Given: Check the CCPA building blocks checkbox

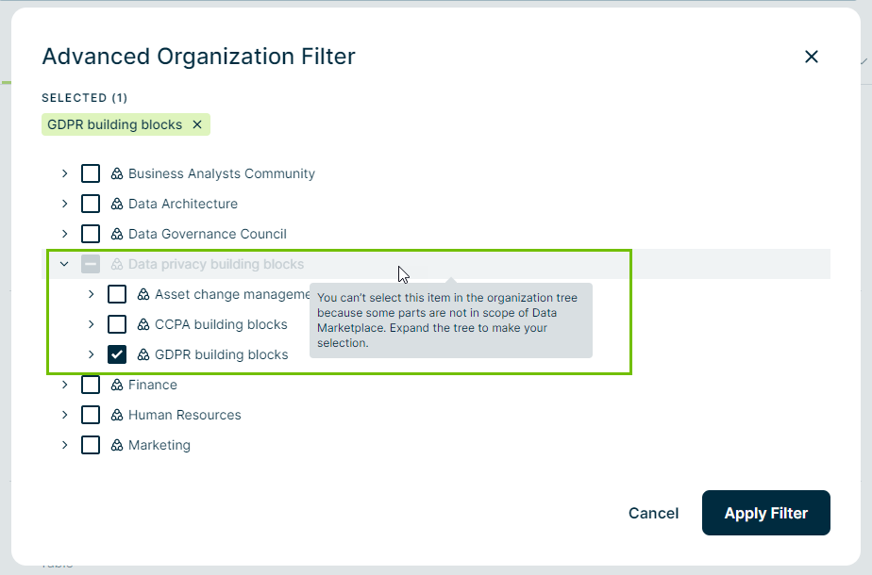Looking at the screenshot, I should pos(117,324).
